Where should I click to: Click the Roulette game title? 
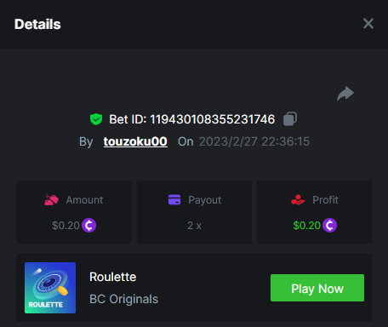click(x=113, y=277)
